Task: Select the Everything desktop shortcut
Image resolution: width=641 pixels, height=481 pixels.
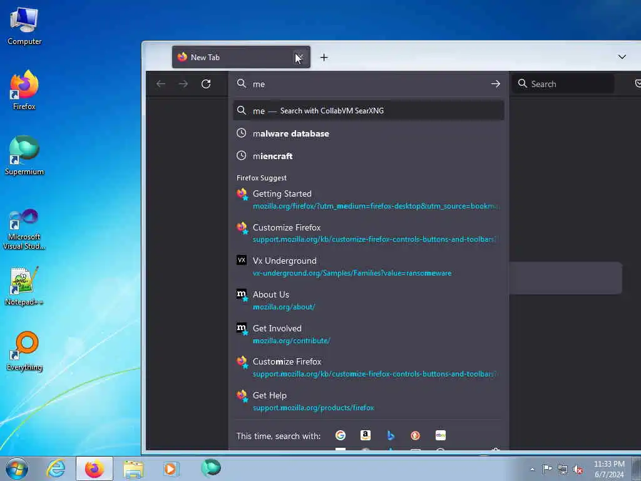Action: click(x=24, y=351)
